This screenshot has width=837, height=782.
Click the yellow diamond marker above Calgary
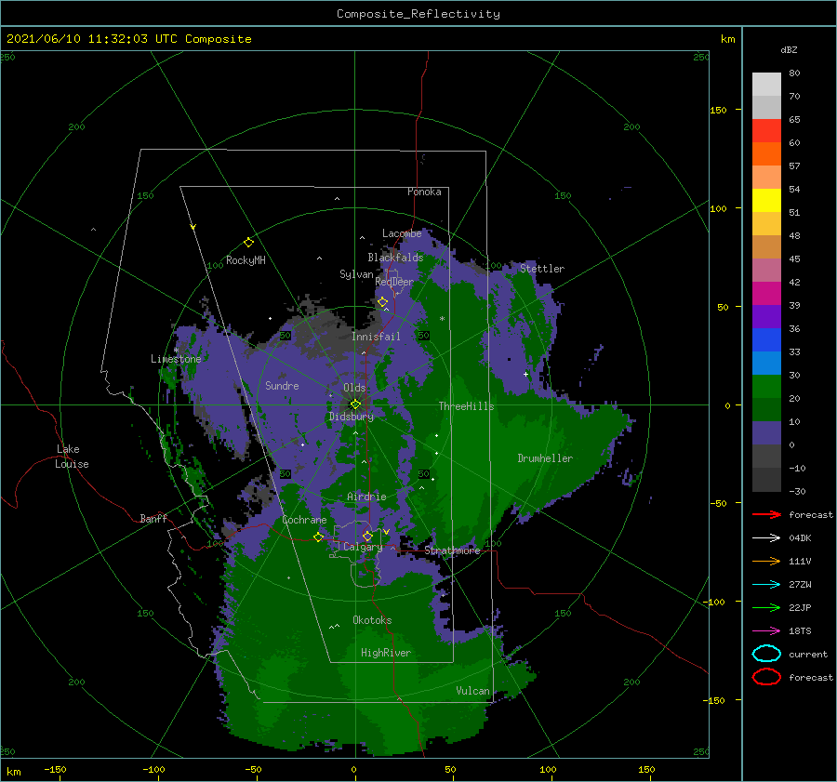tap(367, 536)
